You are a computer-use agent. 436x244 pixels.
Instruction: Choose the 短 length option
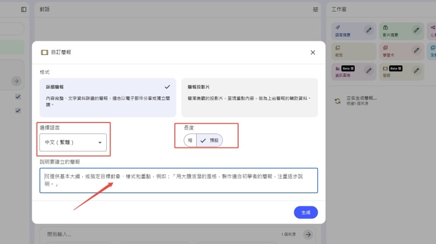click(x=190, y=141)
